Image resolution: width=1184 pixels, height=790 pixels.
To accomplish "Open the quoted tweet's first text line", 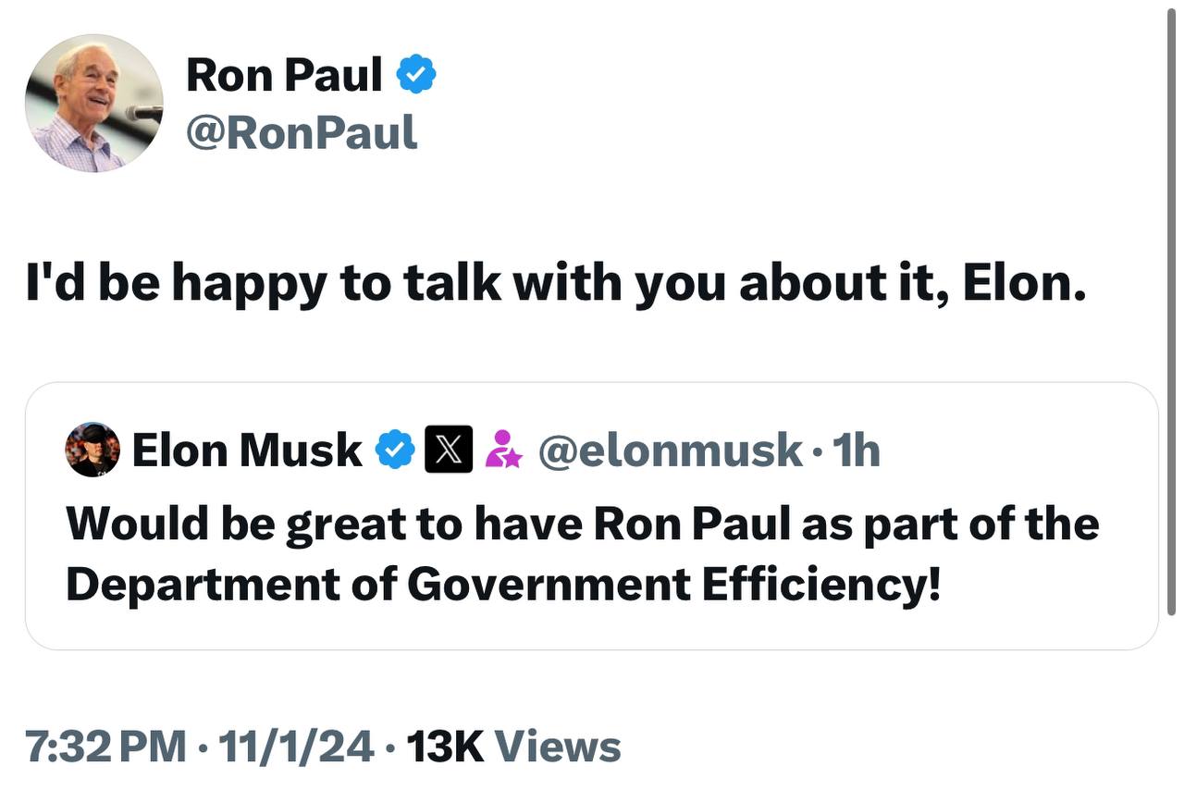I will pyautogui.click(x=582, y=524).
